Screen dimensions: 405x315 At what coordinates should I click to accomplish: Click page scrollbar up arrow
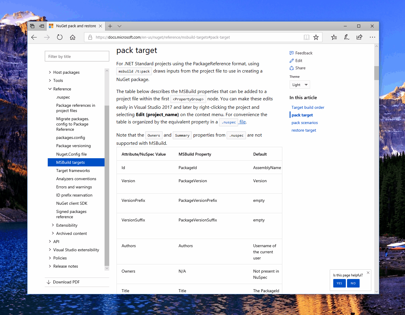coord(377,46)
